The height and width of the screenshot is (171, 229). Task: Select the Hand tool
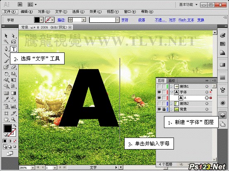coord(6,119)
